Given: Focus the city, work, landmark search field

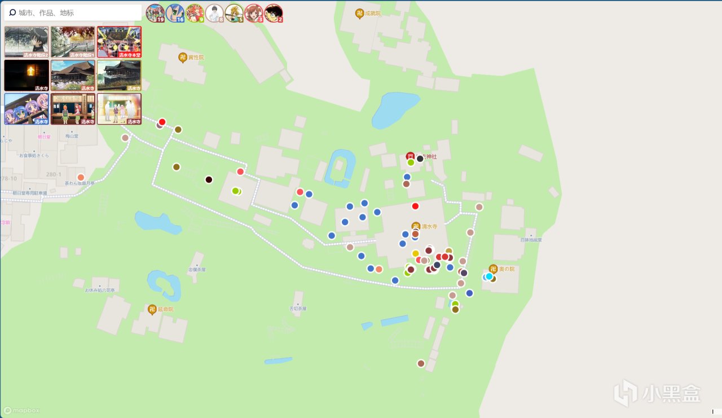Looking at the screenshot, I should coord(73,12).
